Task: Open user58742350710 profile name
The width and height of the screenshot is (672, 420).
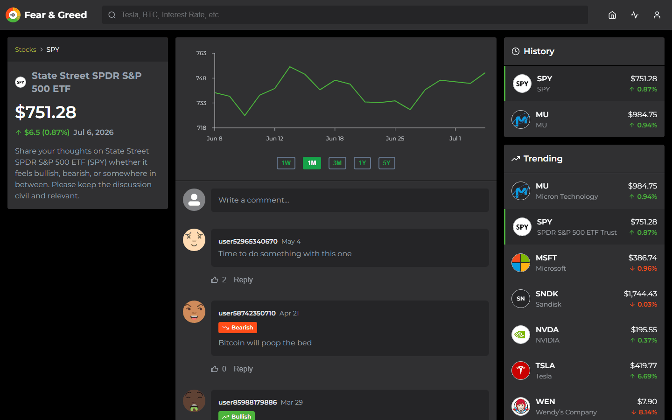Action: tap(247, 313)
